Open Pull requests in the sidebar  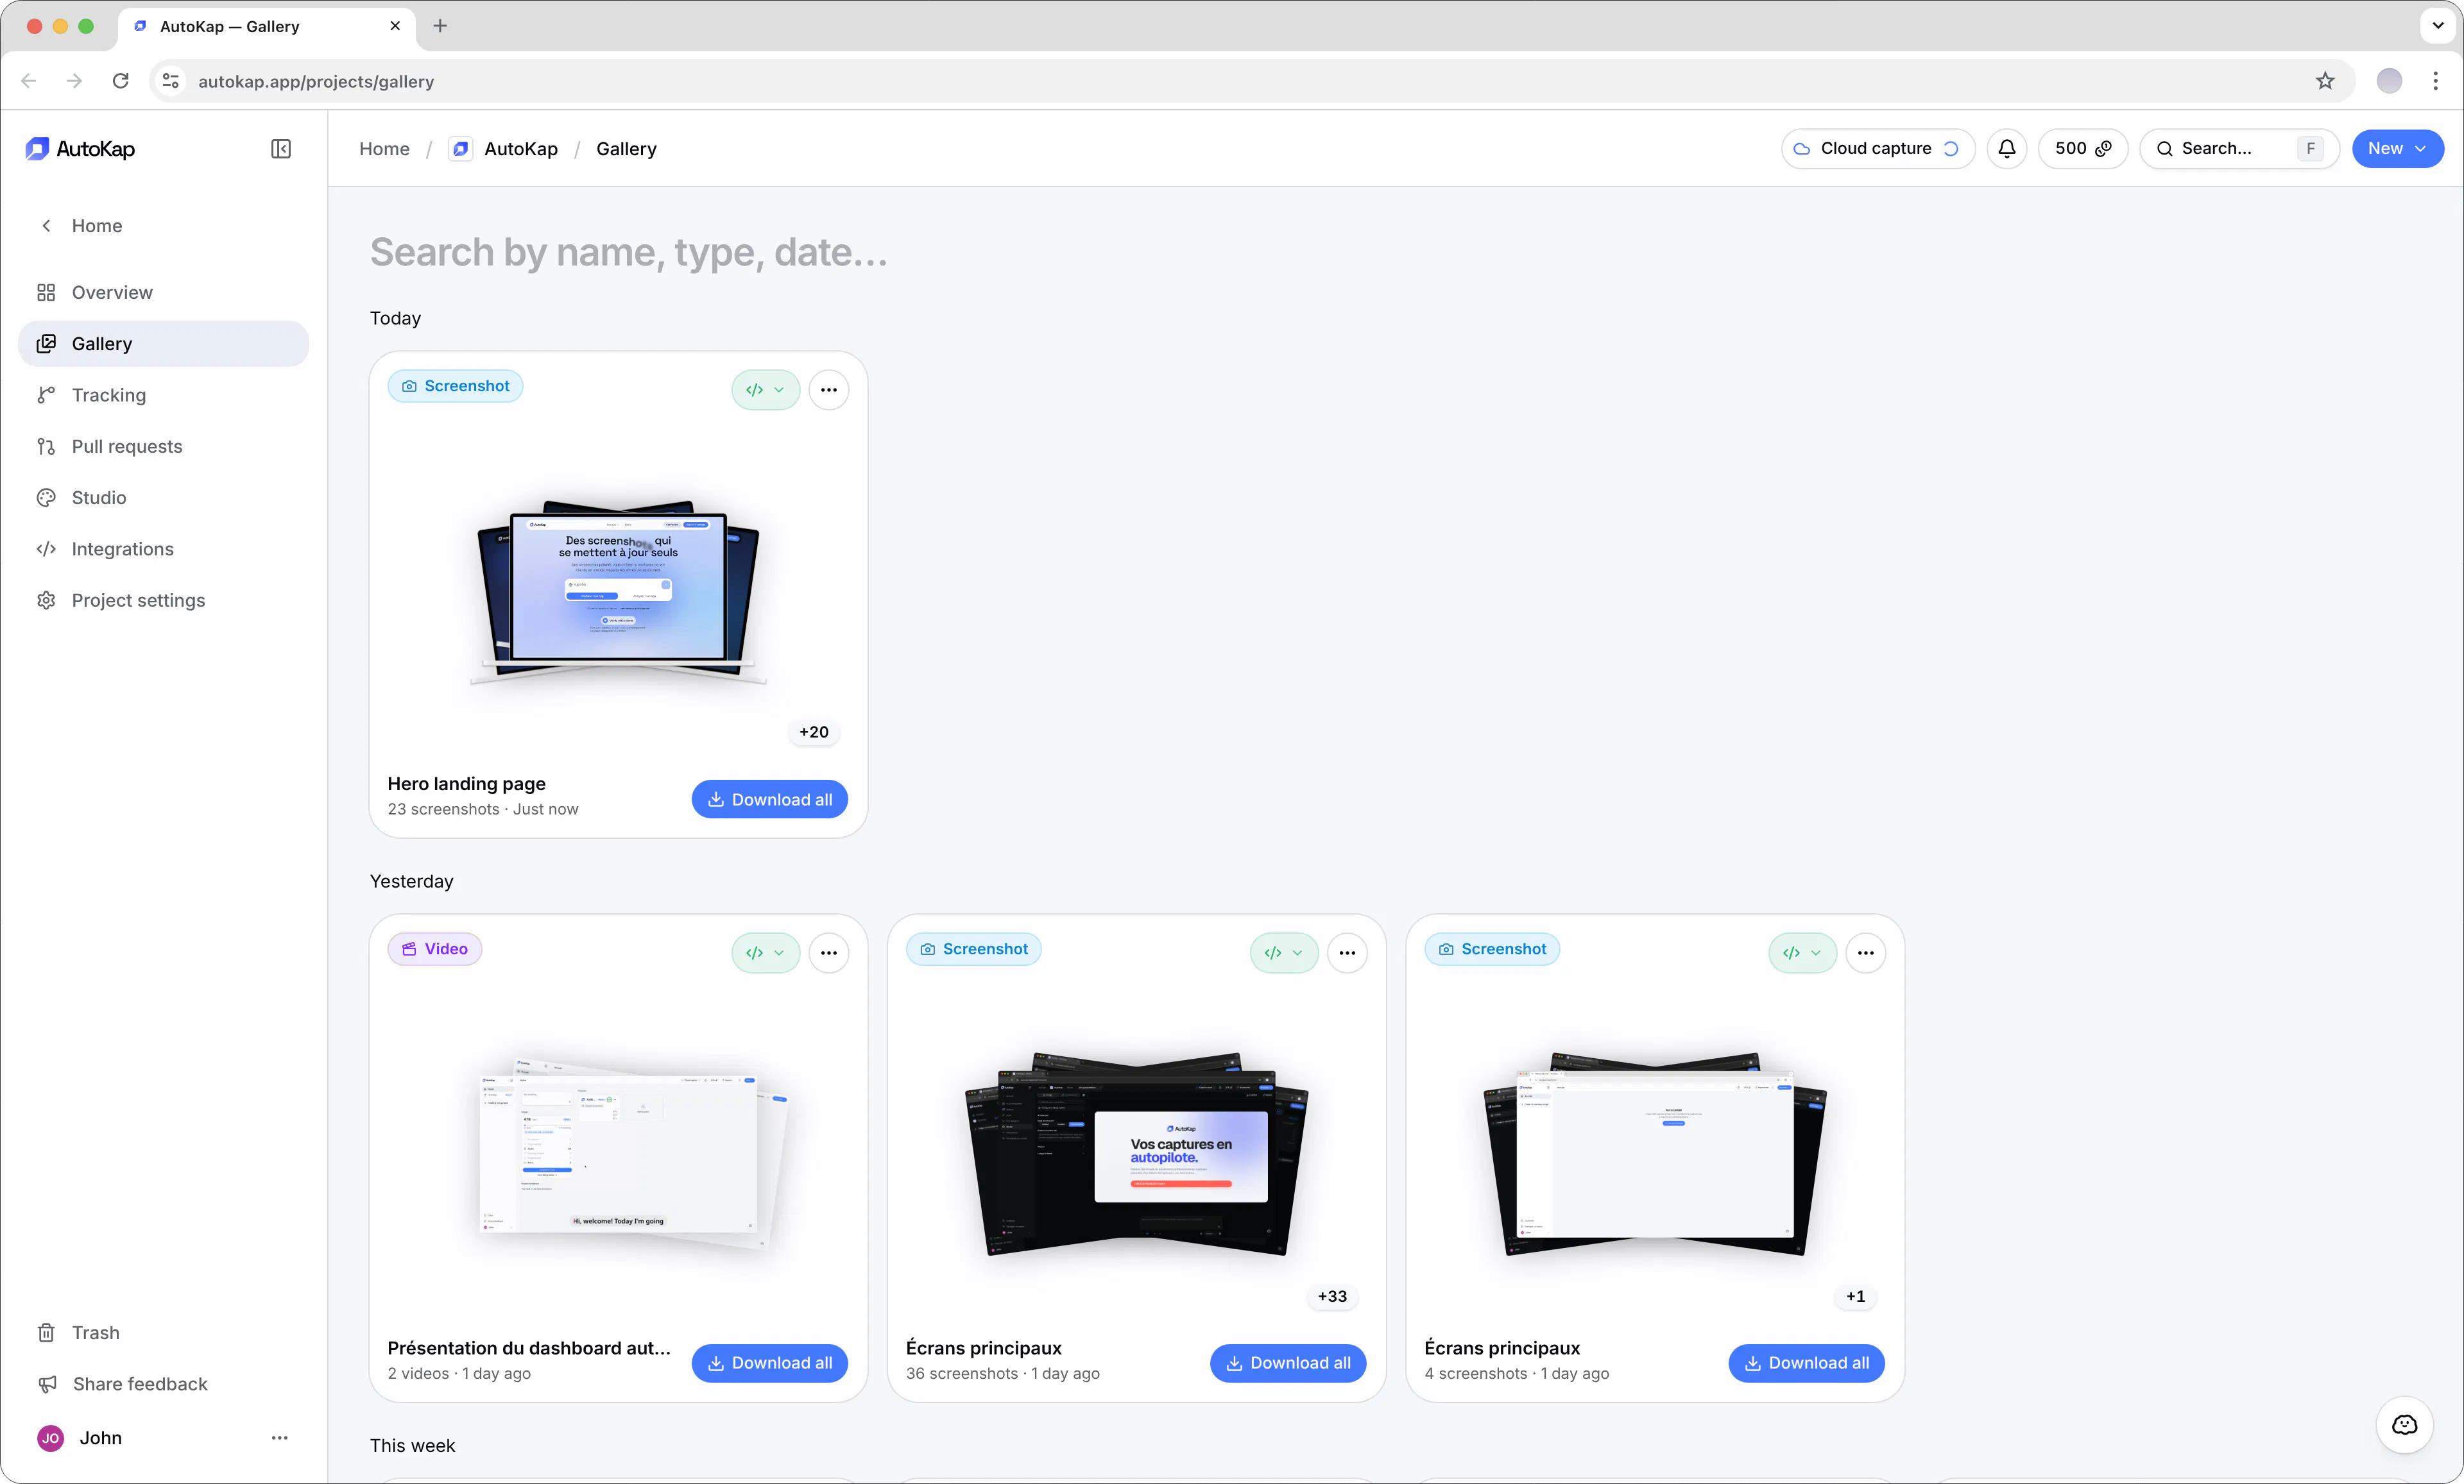[163, 447]
